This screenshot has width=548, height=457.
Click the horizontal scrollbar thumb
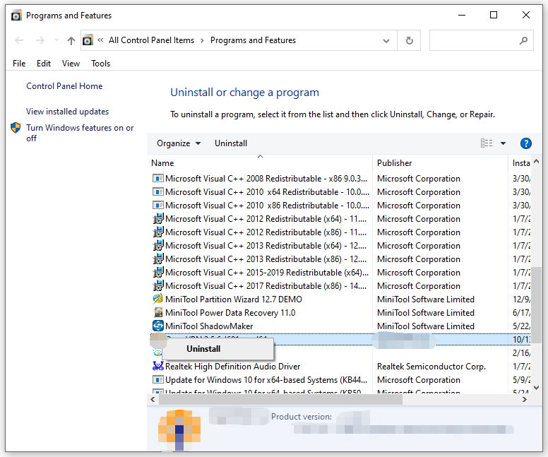point(280,399)
